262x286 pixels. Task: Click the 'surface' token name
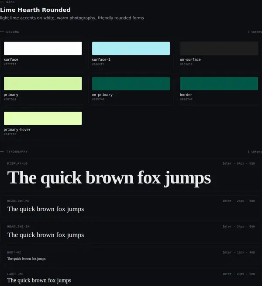(x=11, y=60)
